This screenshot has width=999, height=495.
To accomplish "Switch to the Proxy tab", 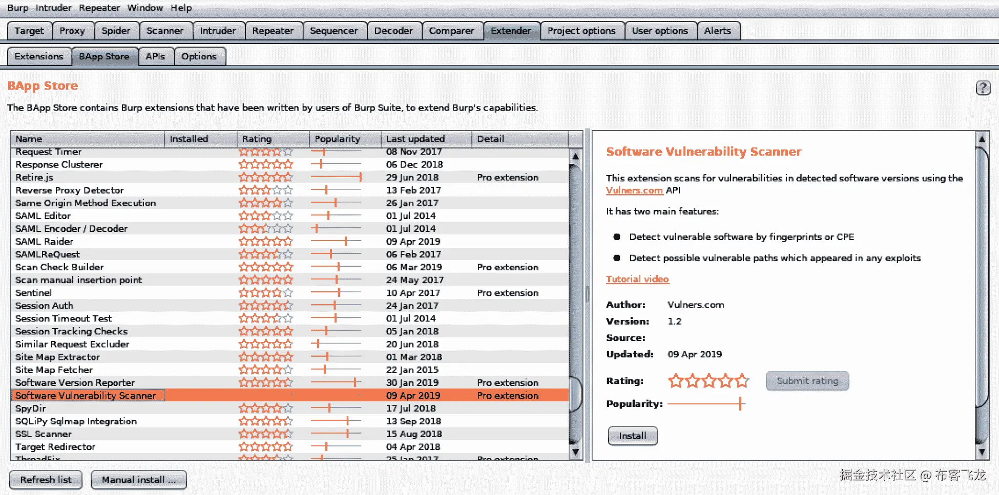I will tap(72, 31).
